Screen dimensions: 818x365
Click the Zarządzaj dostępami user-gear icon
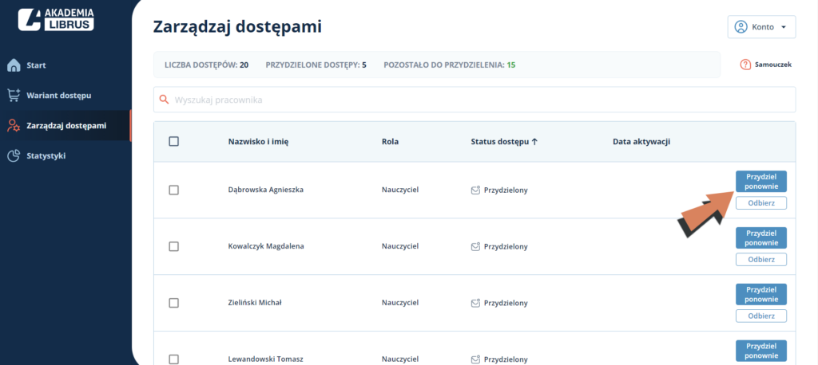tap(14, 125)
